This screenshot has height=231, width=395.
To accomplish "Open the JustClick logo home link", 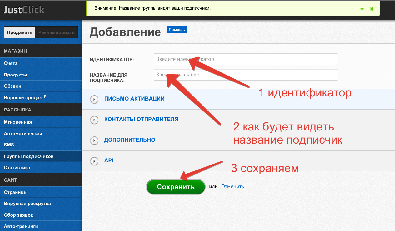I will coord(24,9).
